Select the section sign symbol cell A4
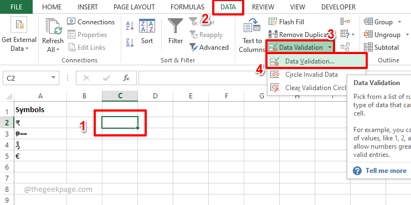The image size is (411, 205). [x=40, y=145]
